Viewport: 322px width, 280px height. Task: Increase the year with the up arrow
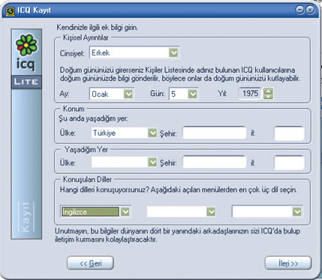pyautogui.click(x=268, y=91)
